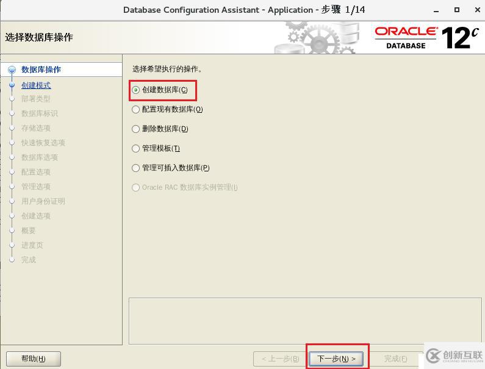Click the disabled Oracle RAC 数据库实例管理 radio option

click(185, 187)
